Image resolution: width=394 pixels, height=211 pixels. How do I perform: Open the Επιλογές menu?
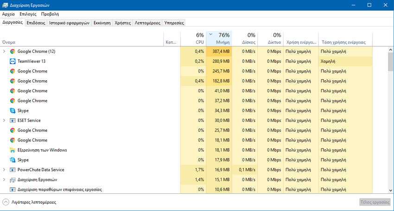28,14
